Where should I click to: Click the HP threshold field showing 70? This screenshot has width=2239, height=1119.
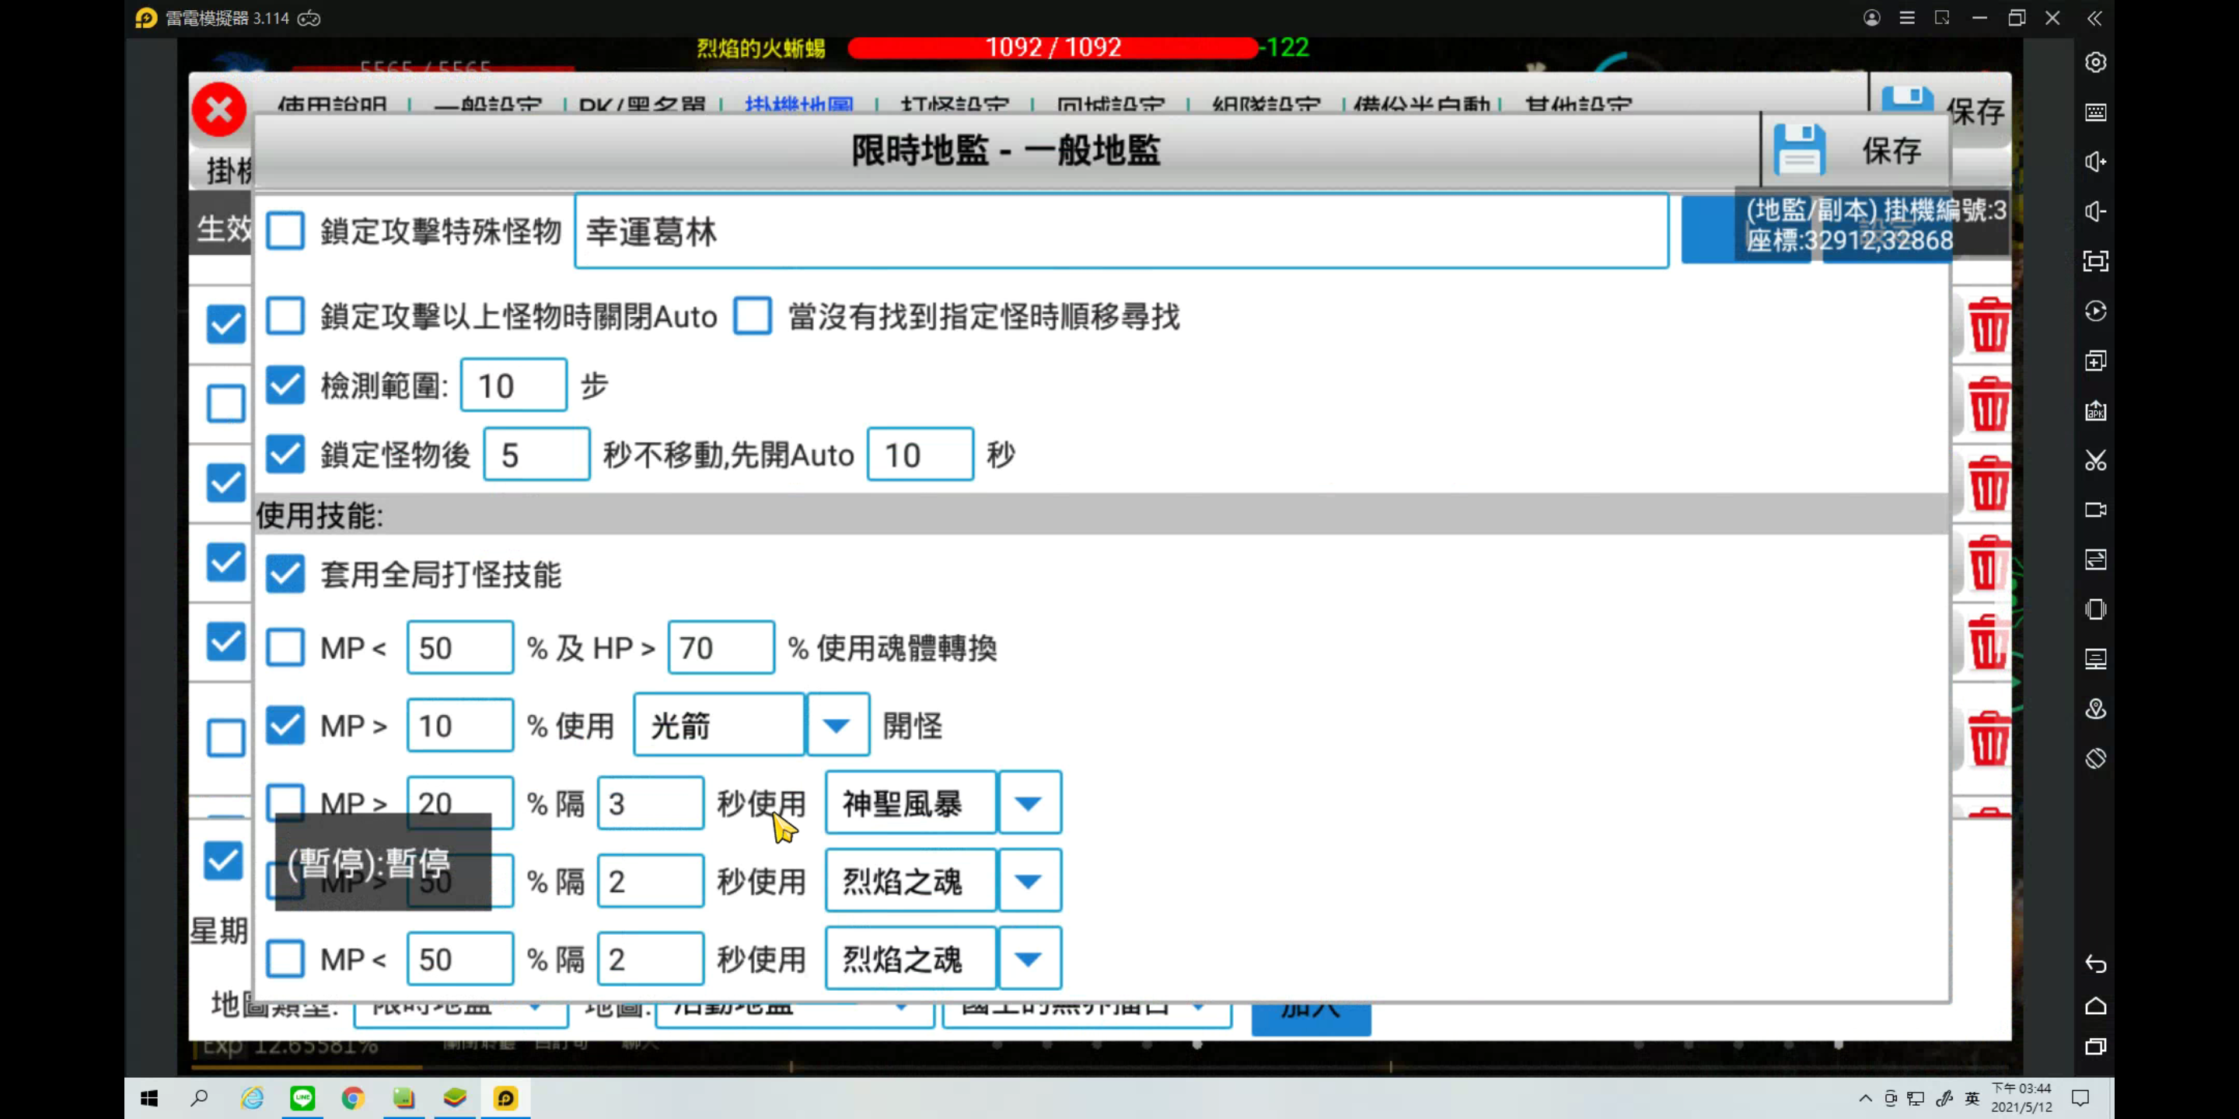(x=721, y=647)
